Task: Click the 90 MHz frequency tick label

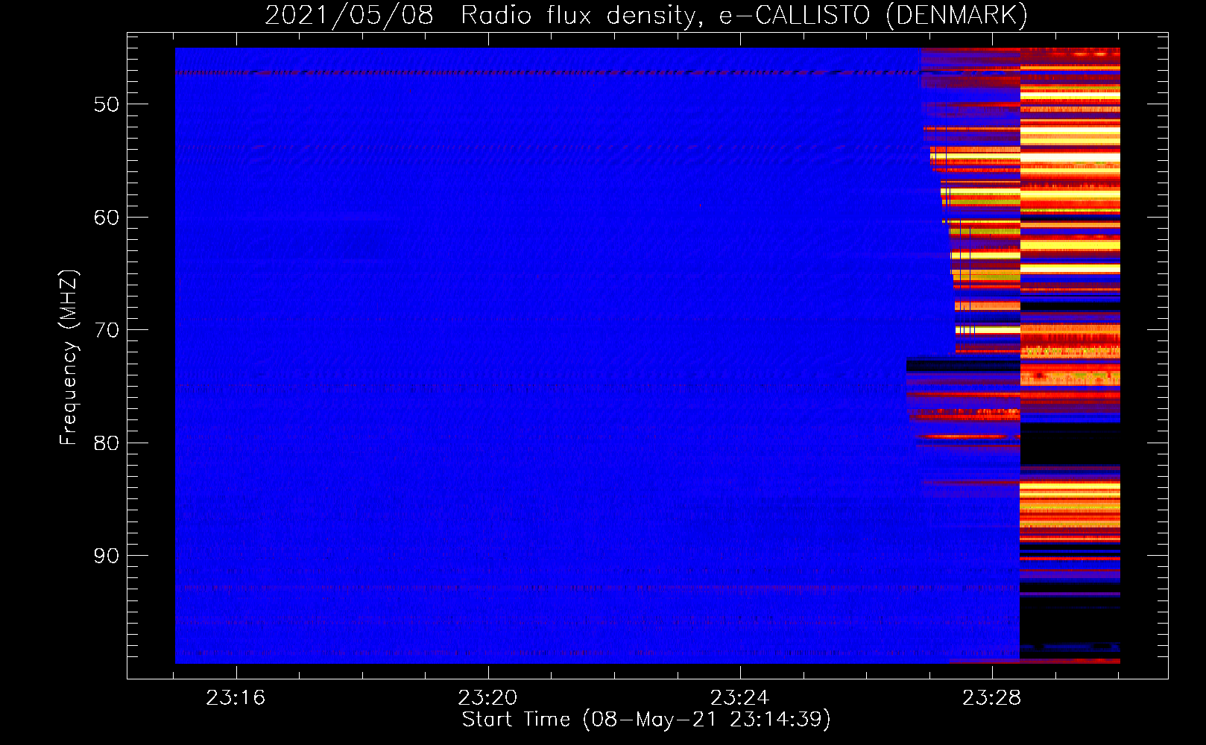Action: (107, 556)
